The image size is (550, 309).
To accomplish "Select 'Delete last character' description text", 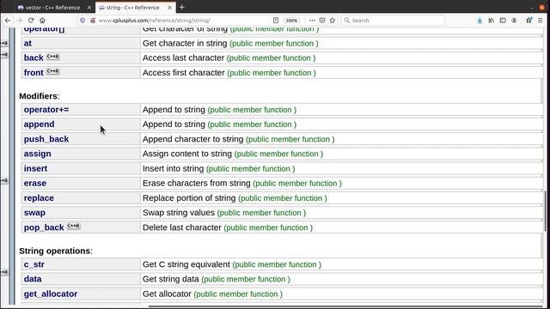I will pyautogui.click(x=182, y=227).
